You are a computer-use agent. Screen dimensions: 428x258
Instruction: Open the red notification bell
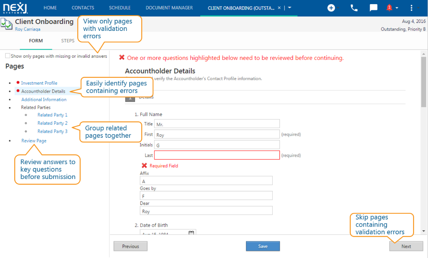click(389, 8)
